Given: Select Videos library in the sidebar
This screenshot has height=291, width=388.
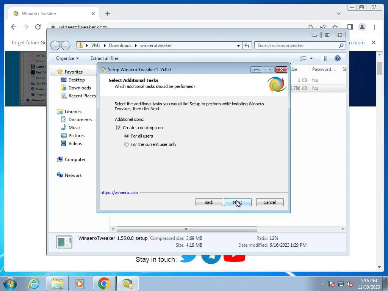Looking at the screenshot, I should point(75,144).
